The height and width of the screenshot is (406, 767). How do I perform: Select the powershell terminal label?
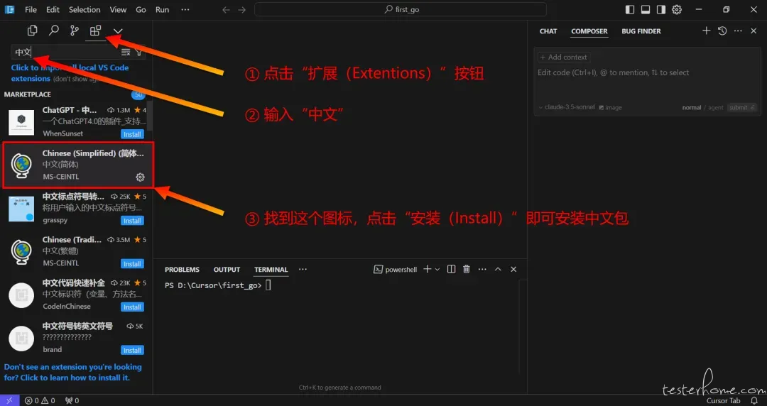396,270
